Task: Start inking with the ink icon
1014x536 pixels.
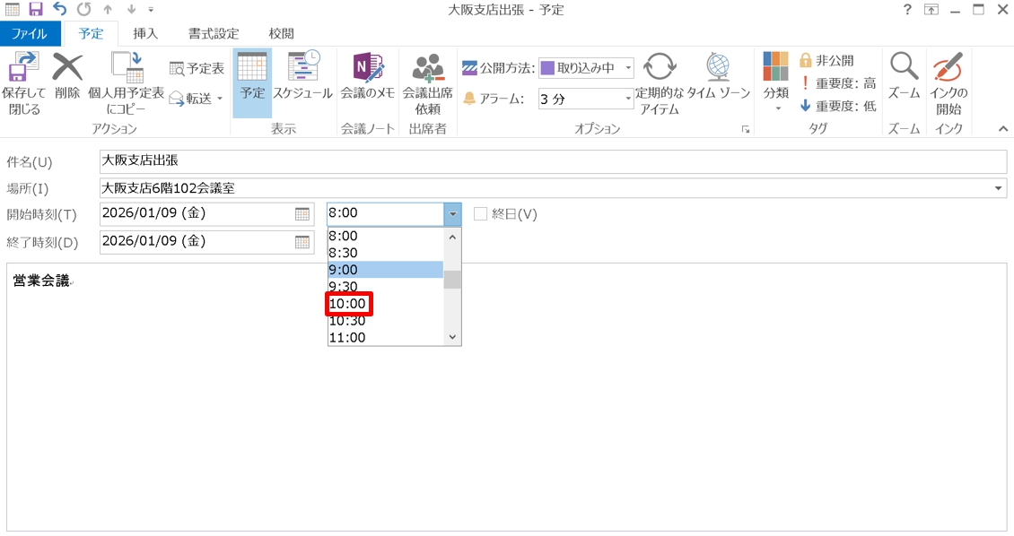Action: [948, 68]
